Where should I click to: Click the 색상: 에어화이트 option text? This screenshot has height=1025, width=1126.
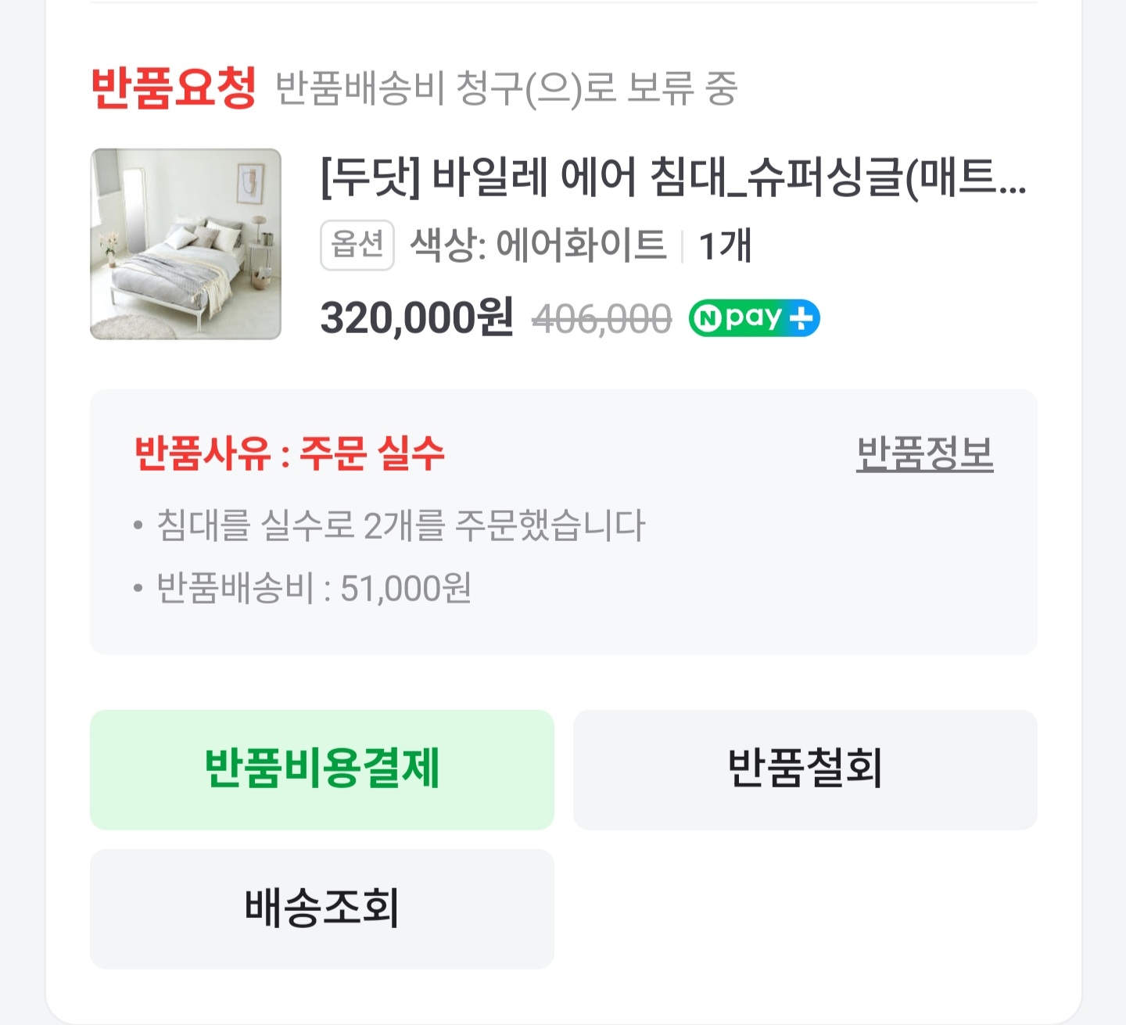538,245
